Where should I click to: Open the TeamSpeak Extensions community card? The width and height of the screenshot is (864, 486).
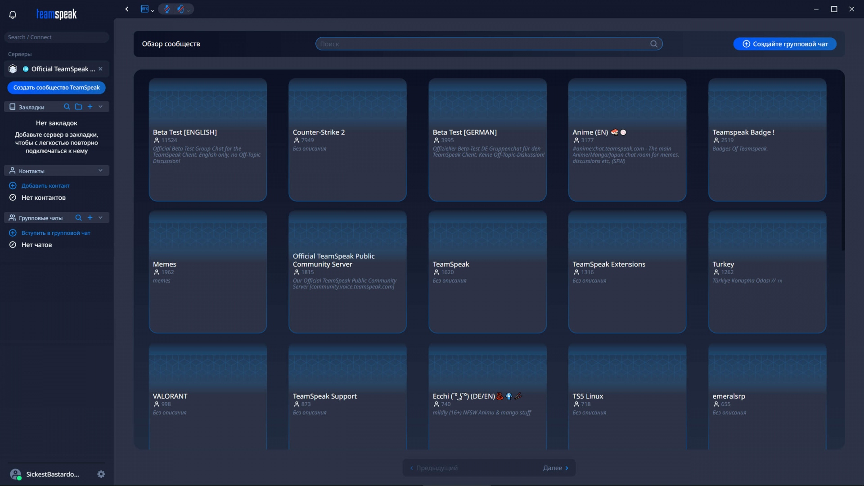(x=627, y=272)
